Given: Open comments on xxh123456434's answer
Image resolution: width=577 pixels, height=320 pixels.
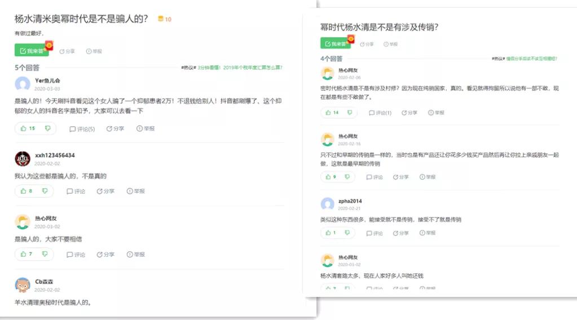Looking at the screenshot, I should 76,192.
